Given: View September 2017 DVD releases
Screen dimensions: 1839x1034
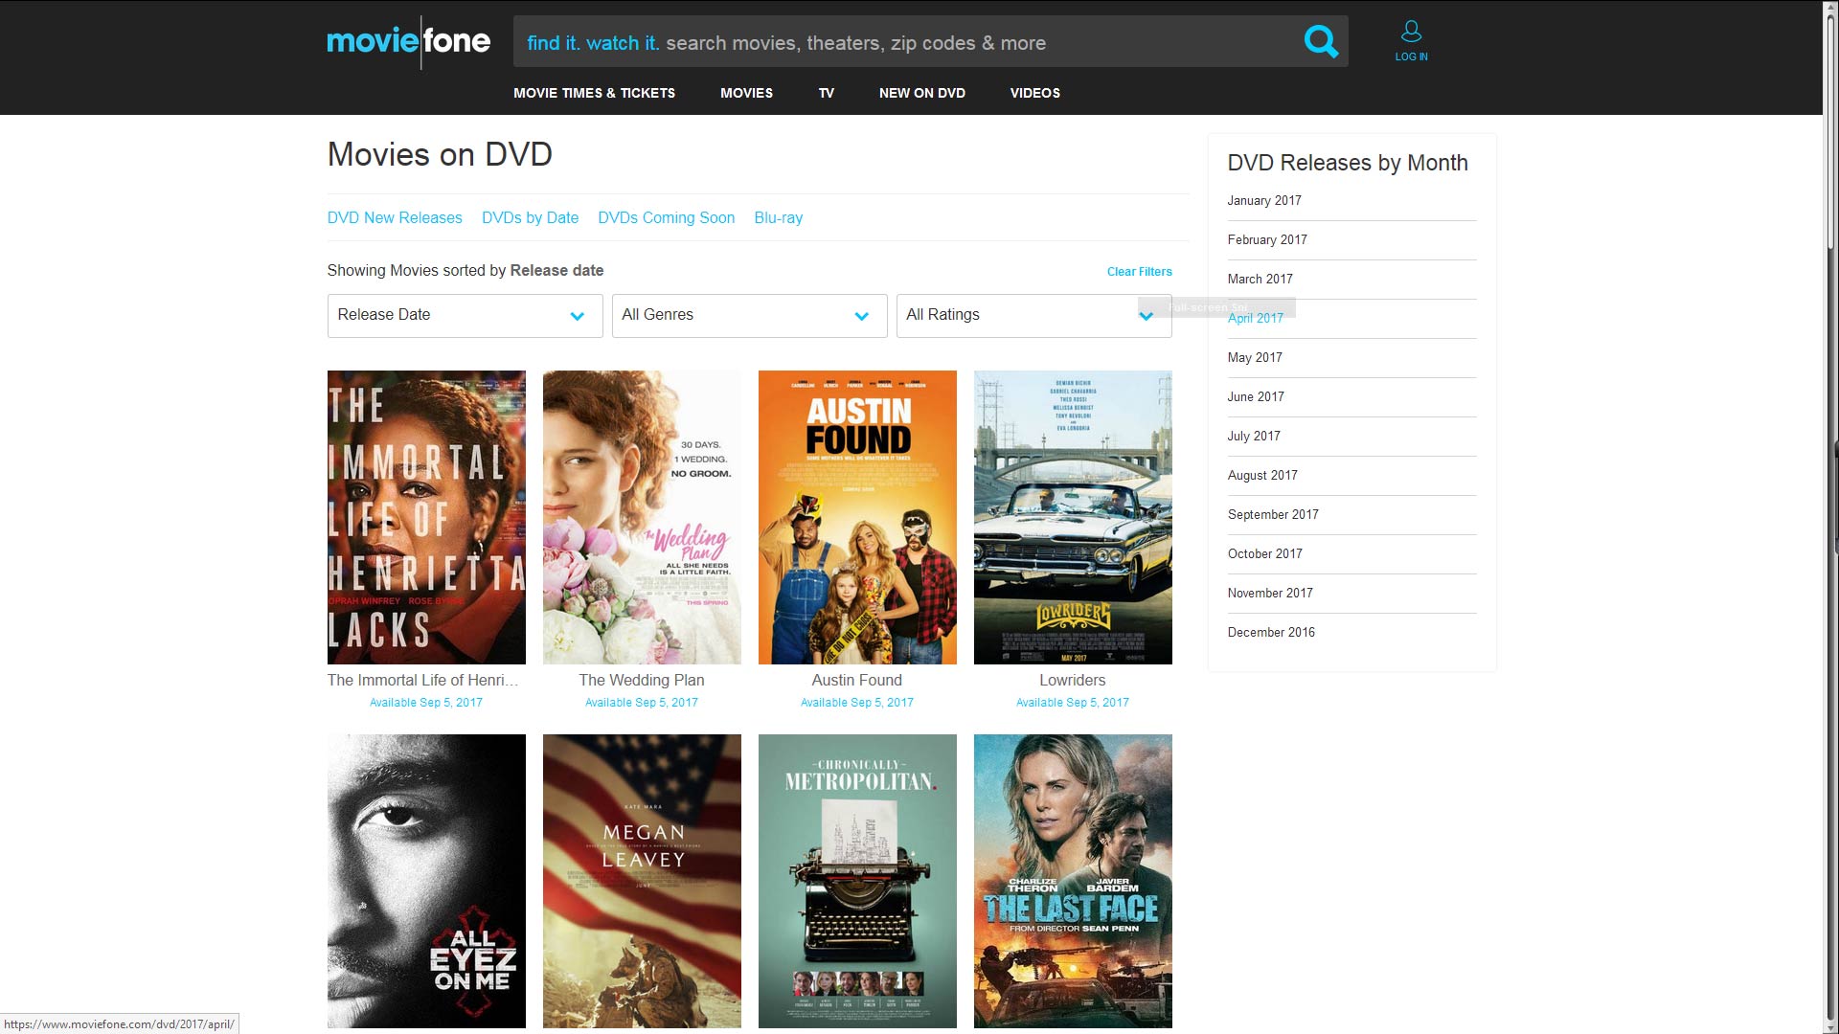Looking at the screenshot, I should coord(1273,514).
